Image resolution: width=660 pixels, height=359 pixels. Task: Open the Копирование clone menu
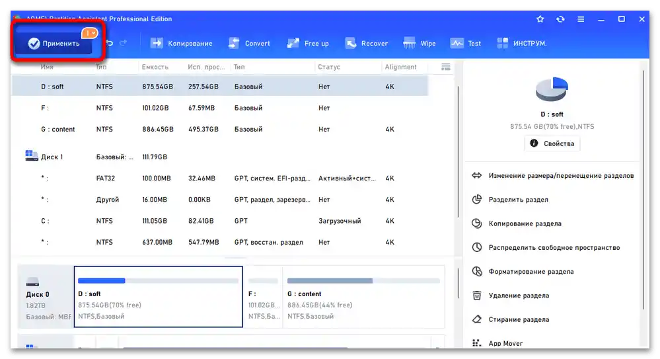(182, 44)
